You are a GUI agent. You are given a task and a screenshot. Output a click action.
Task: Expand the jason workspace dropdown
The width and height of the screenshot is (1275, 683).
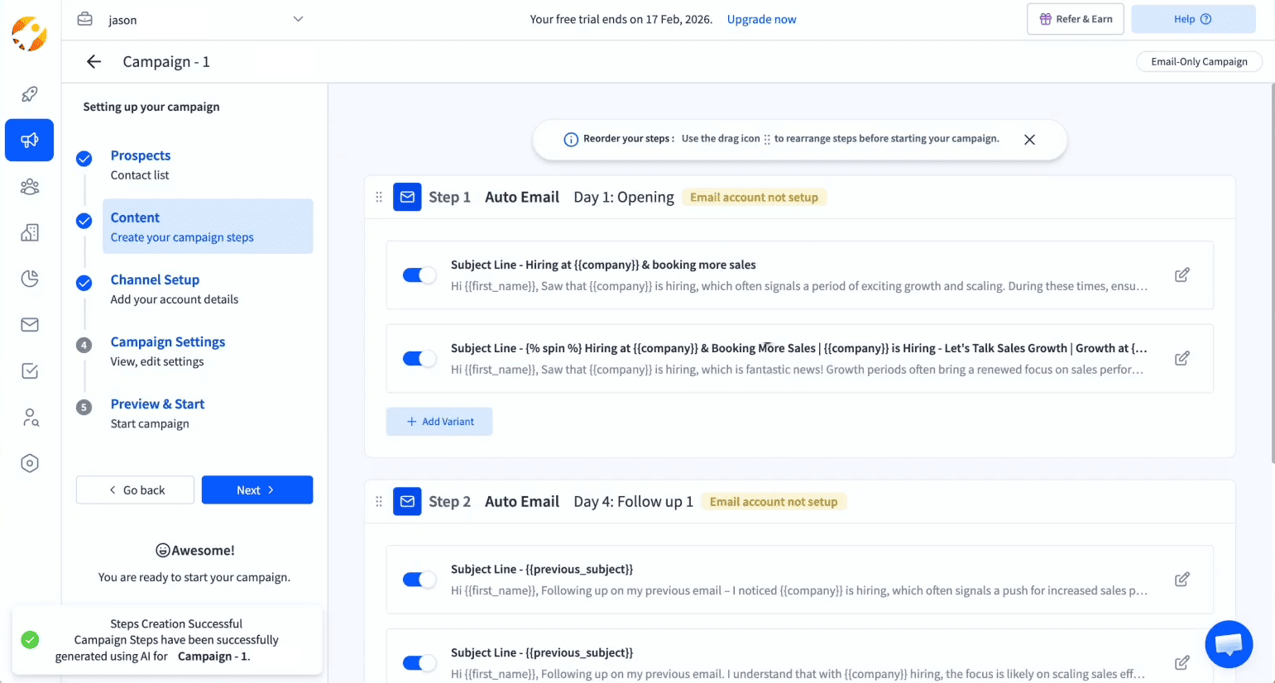(x=297, y=18)
